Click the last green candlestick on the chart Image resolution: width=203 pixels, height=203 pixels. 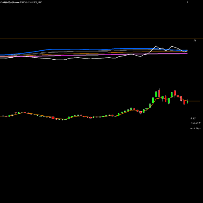coord(187,102)
